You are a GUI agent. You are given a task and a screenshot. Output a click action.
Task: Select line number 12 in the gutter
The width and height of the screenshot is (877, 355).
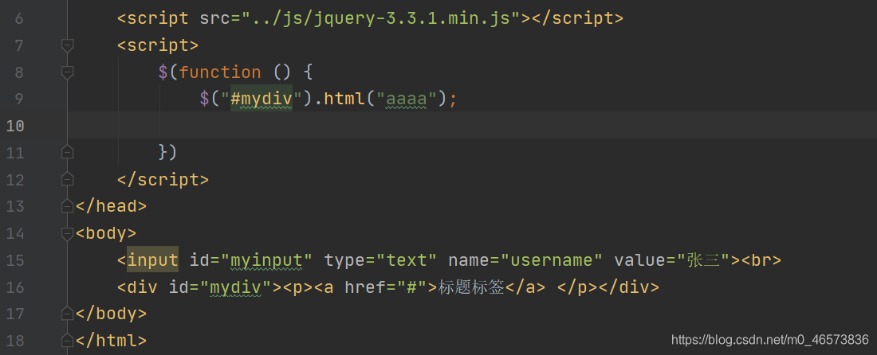(15, 179)
